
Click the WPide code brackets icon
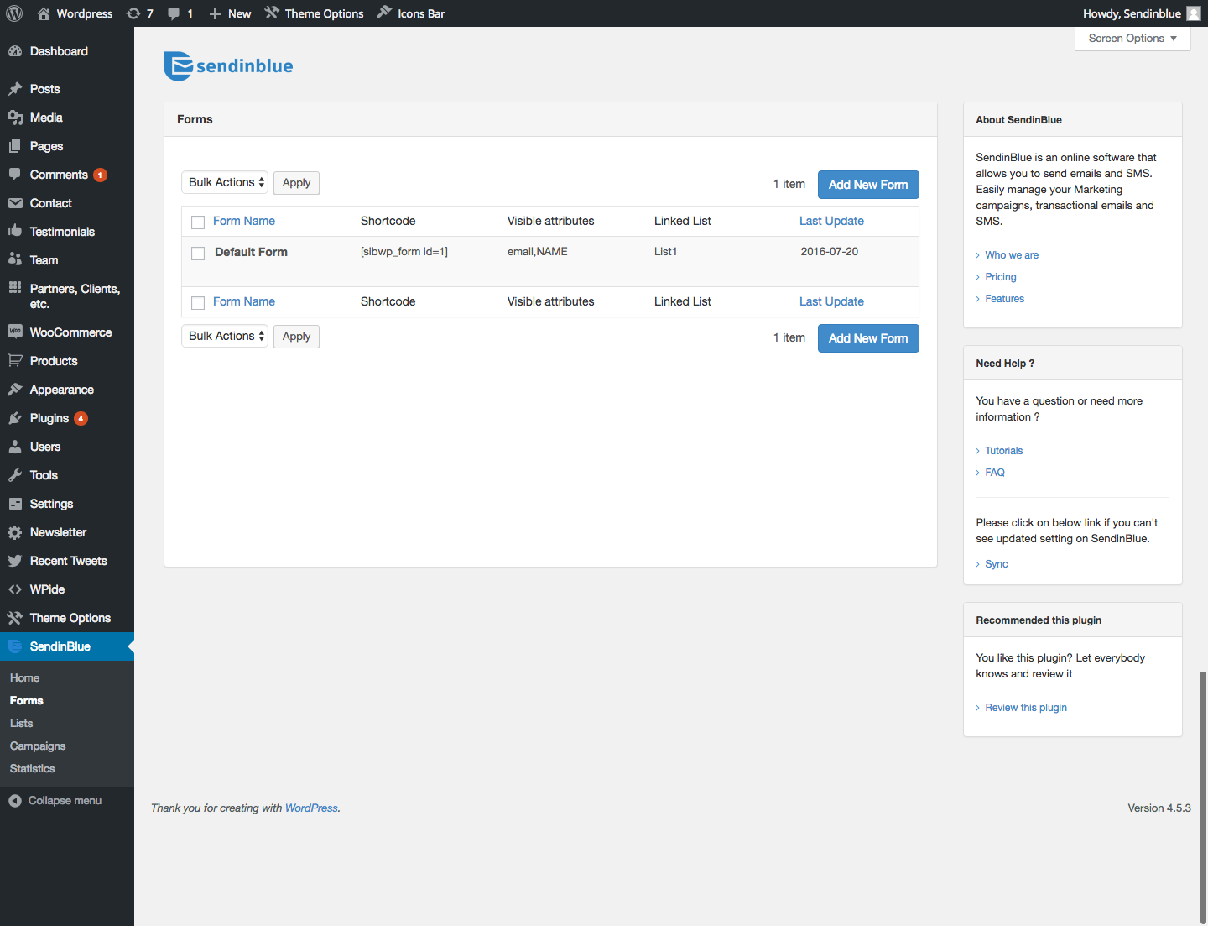pyautogui.click(x=15, y=589)
